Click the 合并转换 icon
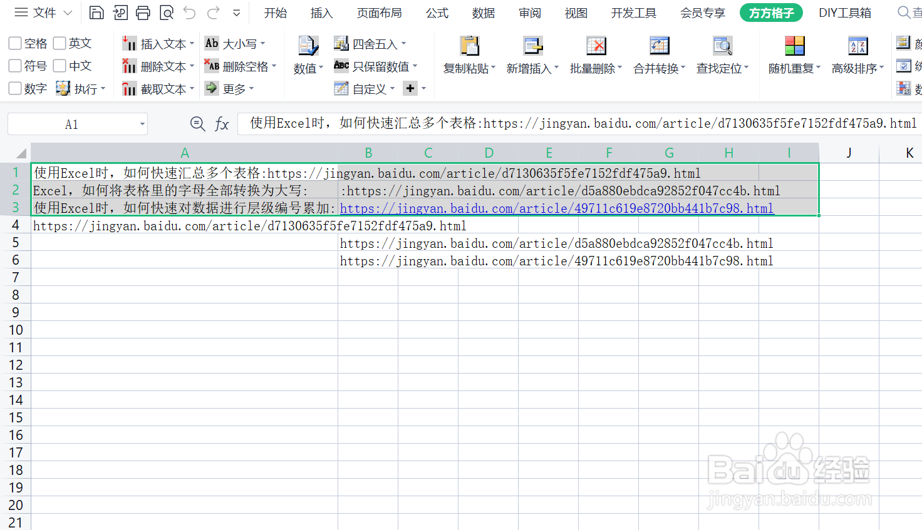The height and width of the screenshot is (530, 922). point(660,46)
